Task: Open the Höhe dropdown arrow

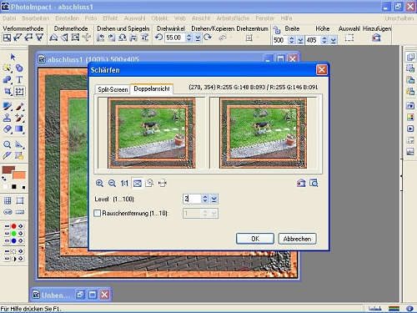Action: (334, 40)
